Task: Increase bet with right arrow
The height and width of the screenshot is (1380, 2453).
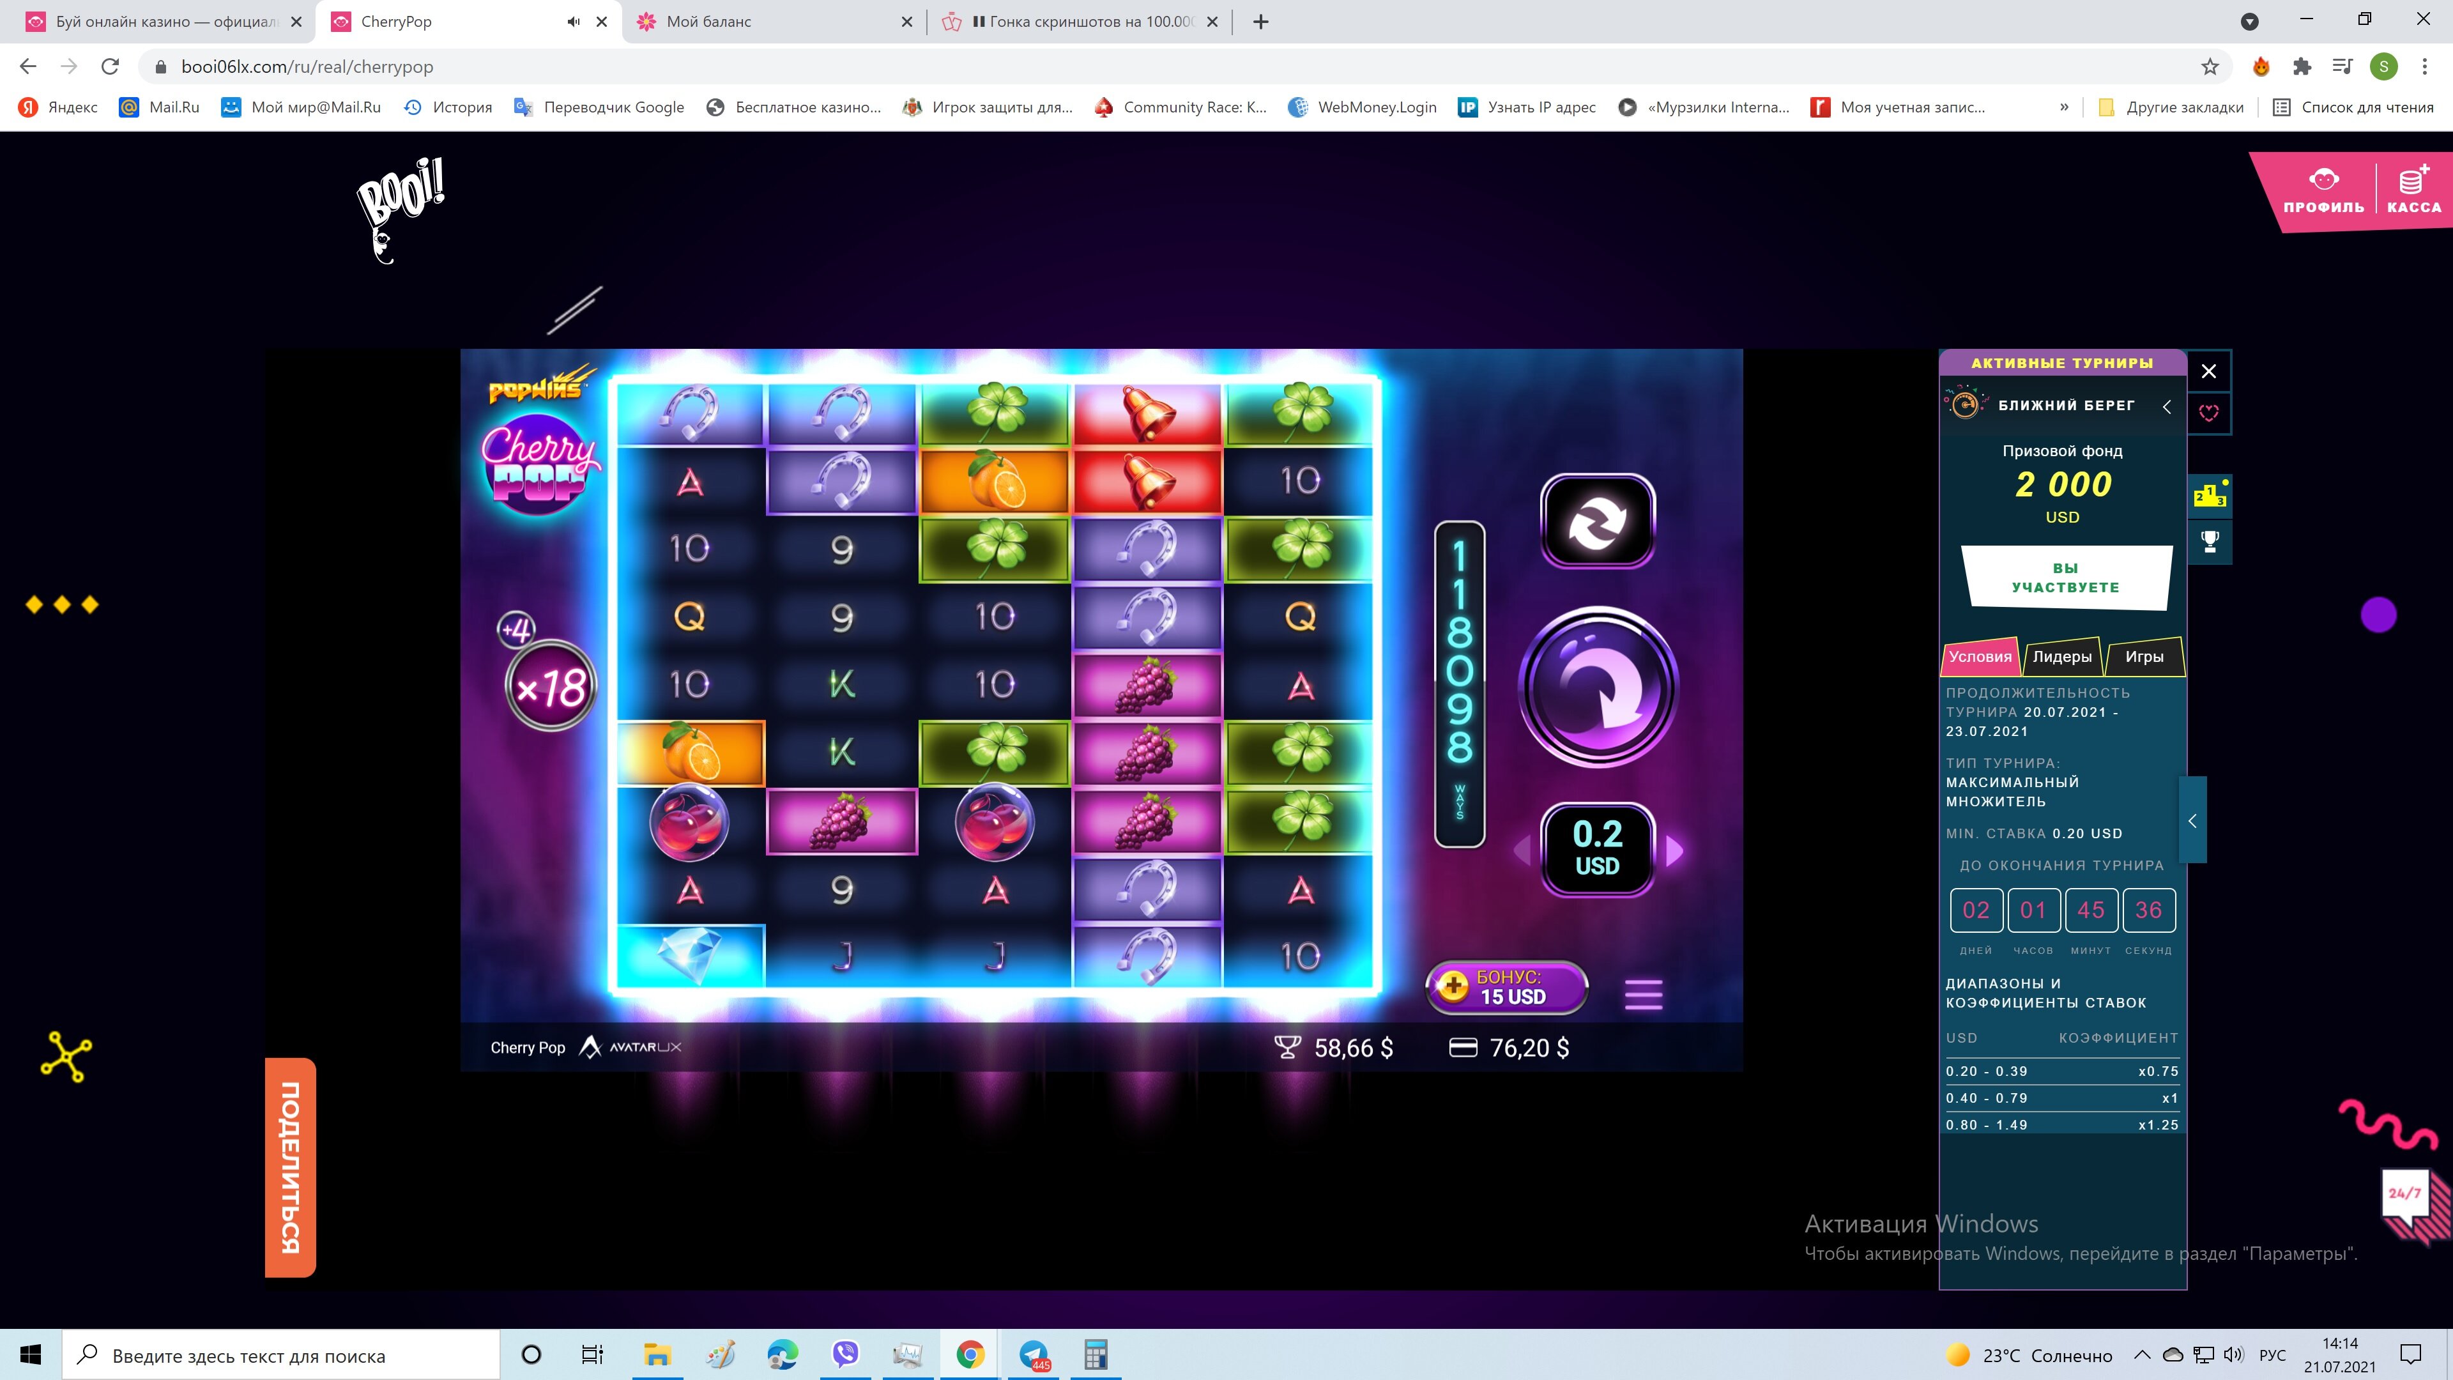Action: click(1675, 850)
